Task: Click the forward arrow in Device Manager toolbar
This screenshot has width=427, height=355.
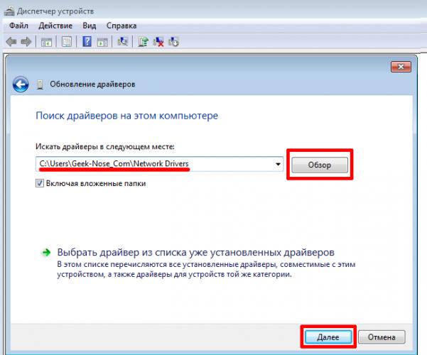Action: (26, 42)
